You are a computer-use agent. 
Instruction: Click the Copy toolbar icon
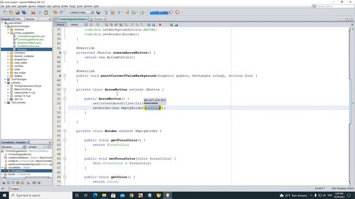point(39,12)
